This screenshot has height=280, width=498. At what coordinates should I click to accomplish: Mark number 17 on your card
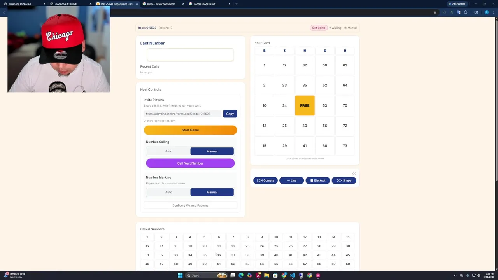pos(284,65)
